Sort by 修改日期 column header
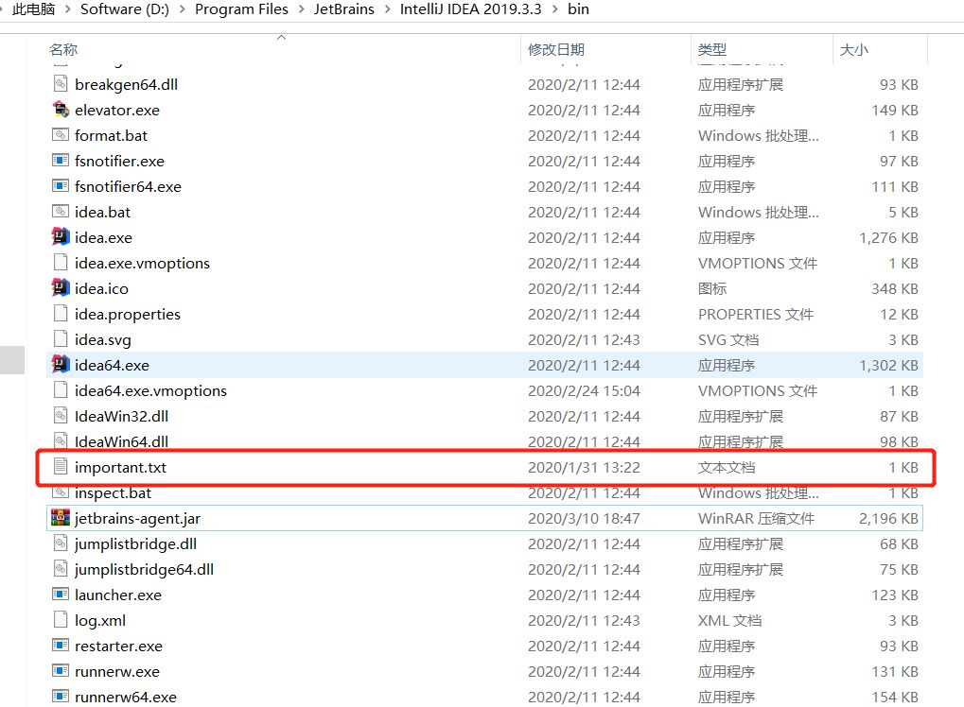The image size is (964, 707). 556,50
